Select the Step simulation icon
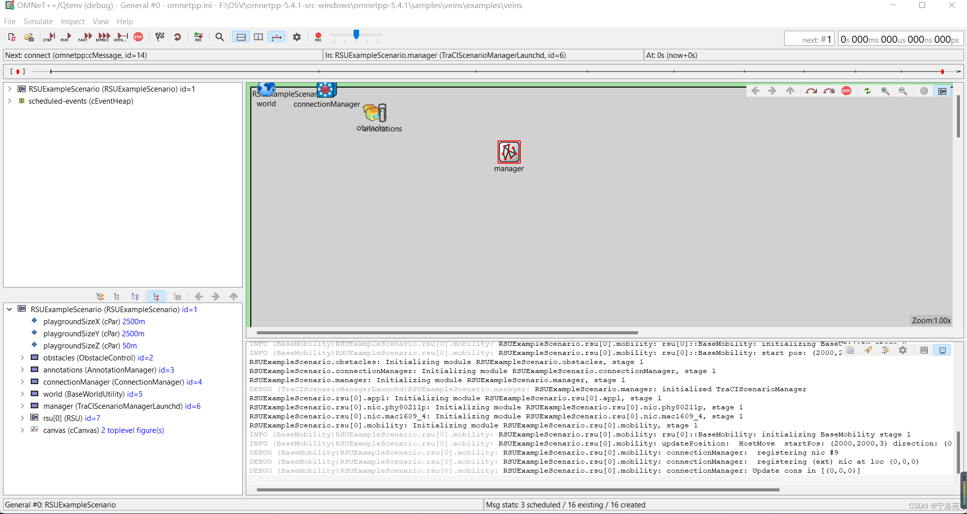The width and height of the screenshot is (967, 514). click(49, 37)
